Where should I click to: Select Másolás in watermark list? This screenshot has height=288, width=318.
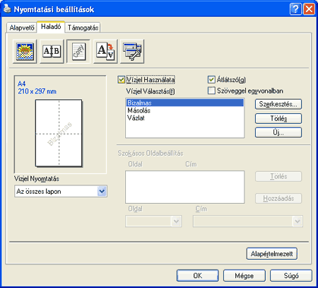(139, 110)
